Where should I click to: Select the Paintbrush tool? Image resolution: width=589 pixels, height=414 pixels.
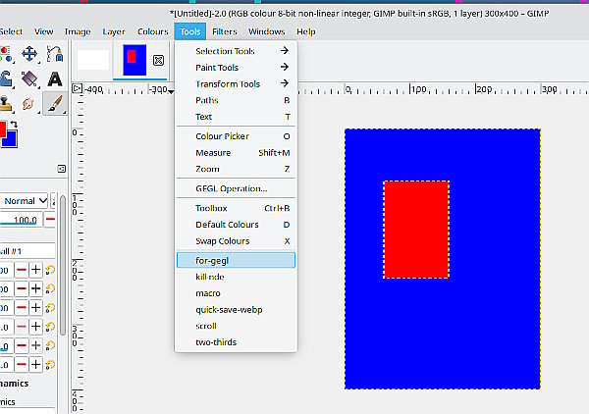click(55, 104)
